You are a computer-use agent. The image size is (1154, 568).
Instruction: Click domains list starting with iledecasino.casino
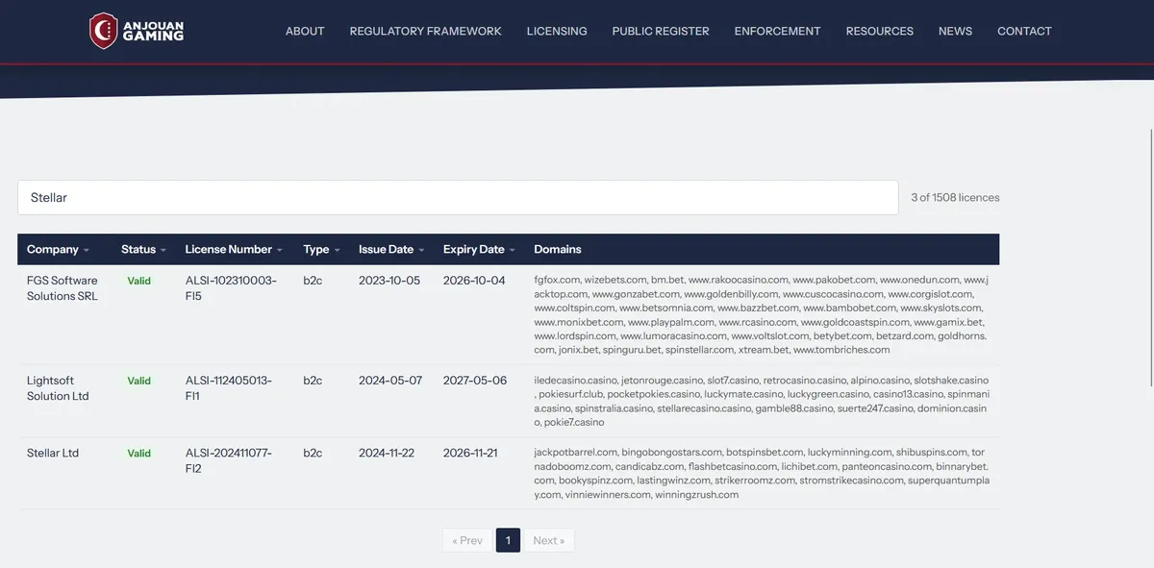tap(761, 402)
